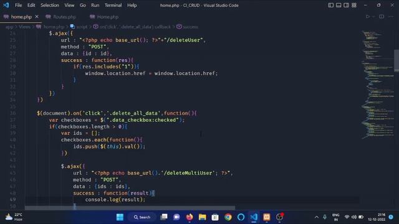
Task: Open the Selection menu
Action: [50, 5]
